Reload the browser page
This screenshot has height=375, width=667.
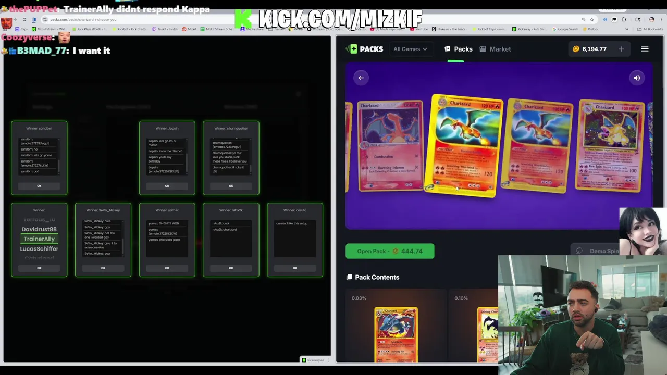coord(24,20)
